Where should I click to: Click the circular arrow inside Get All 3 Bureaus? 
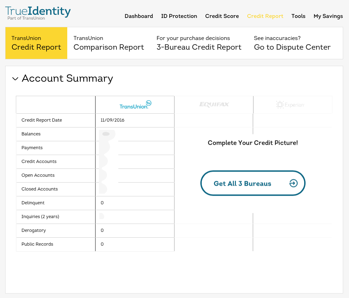(293, 183)
